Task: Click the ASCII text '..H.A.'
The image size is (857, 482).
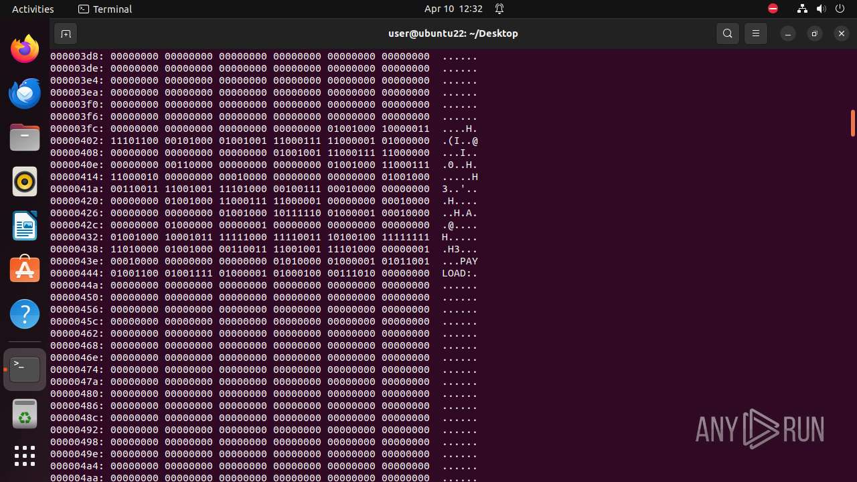Action: click(460, 213)
